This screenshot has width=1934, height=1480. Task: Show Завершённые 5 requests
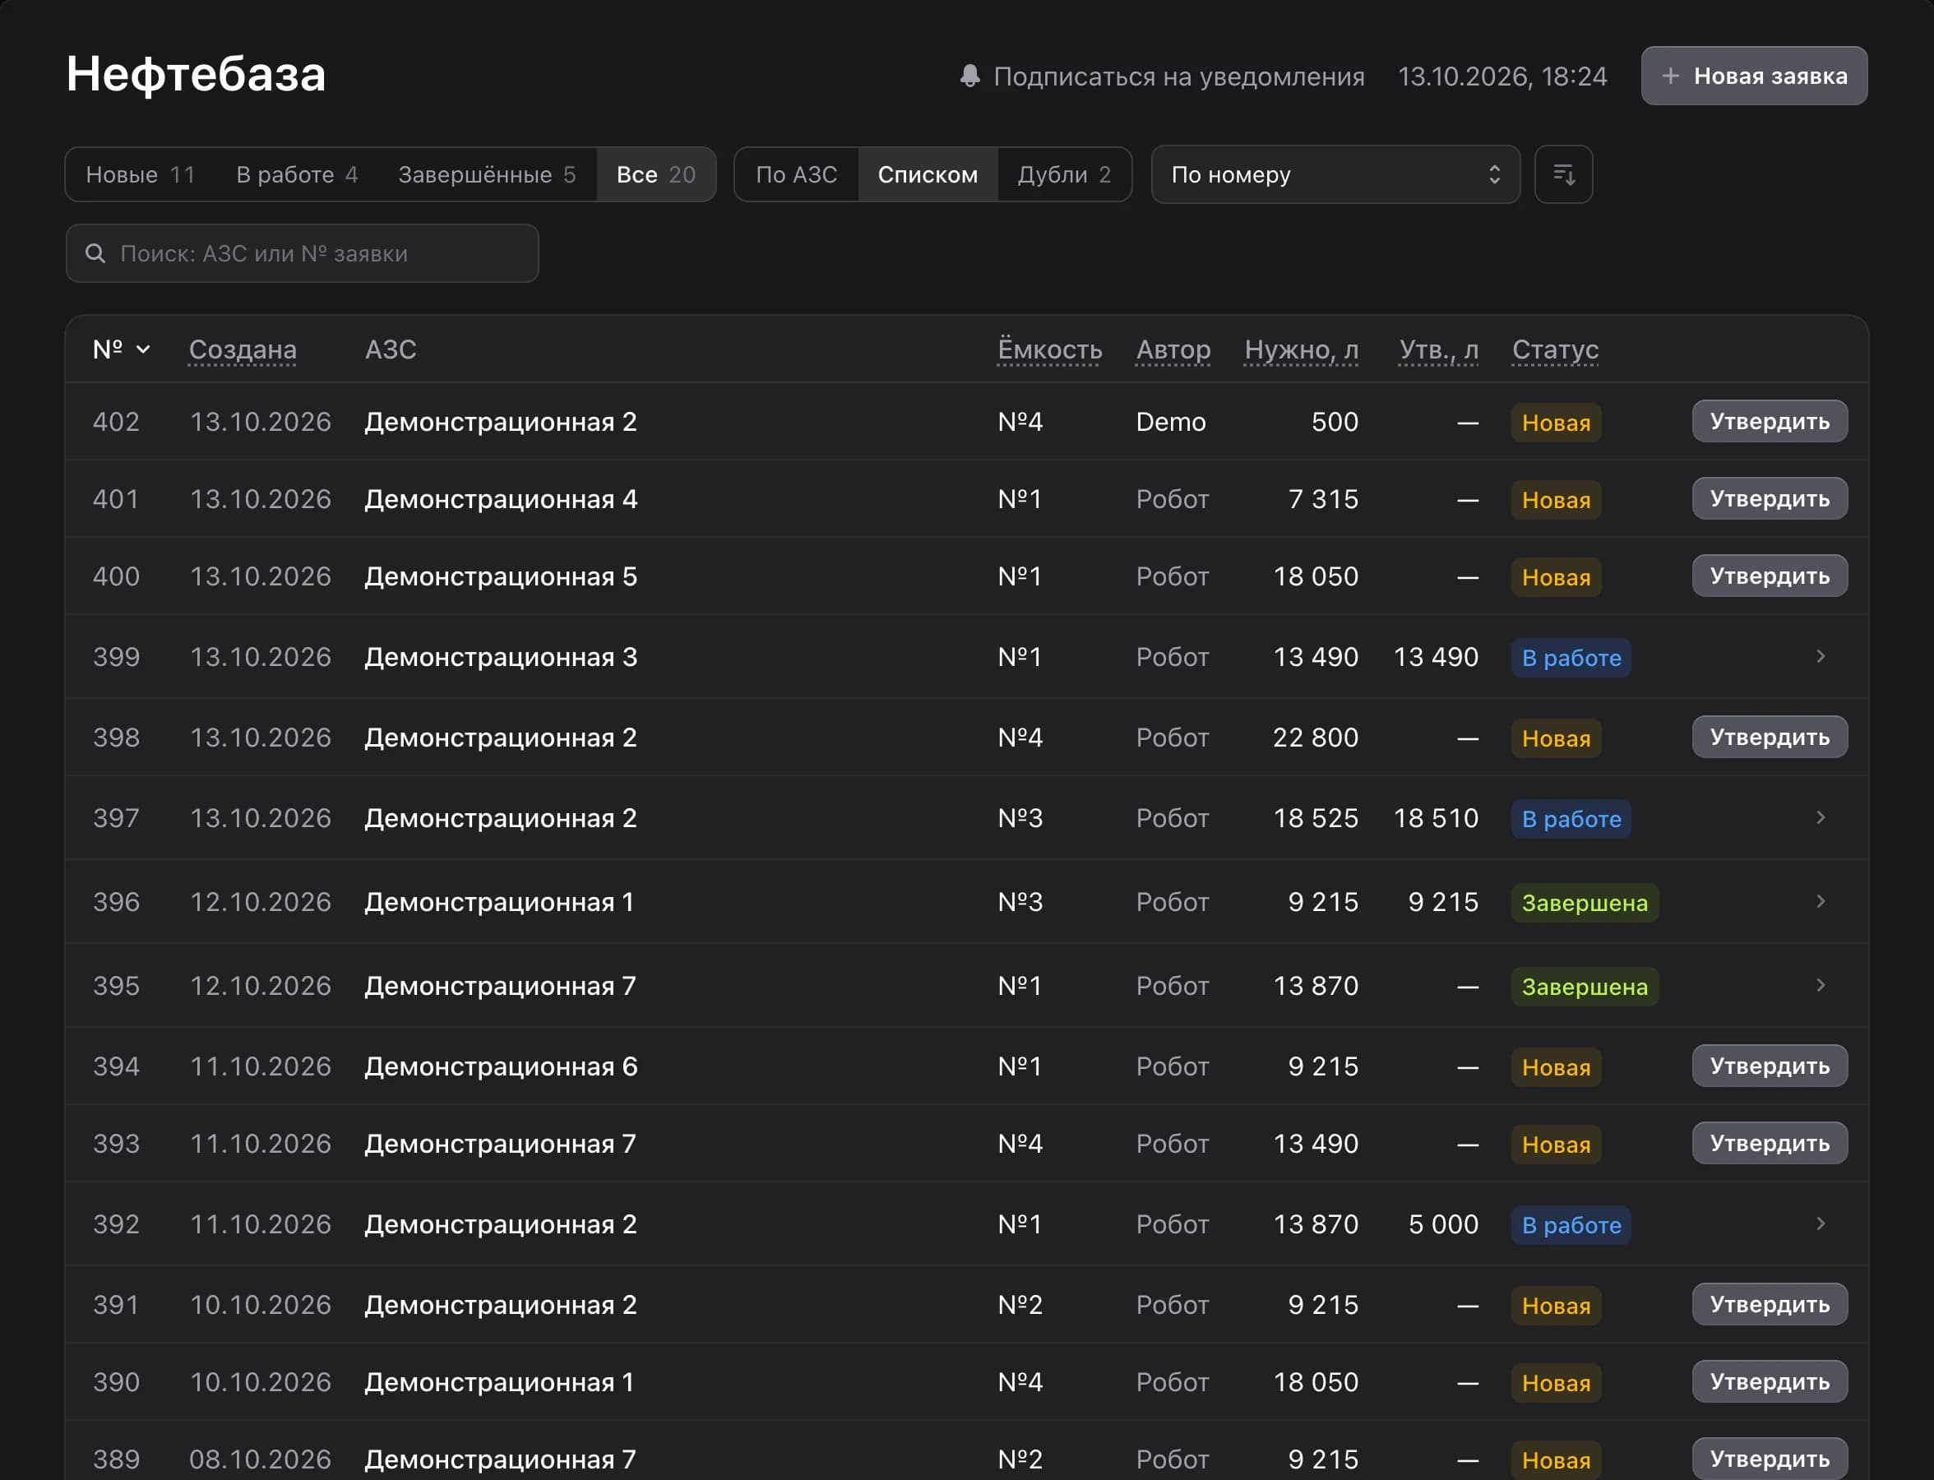coord(488,174)
